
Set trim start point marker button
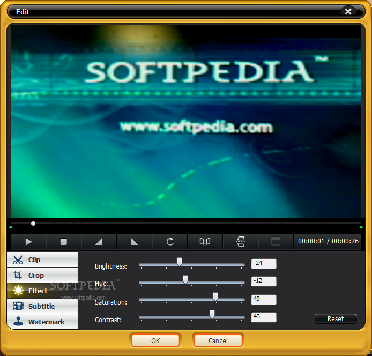point(99,242)
